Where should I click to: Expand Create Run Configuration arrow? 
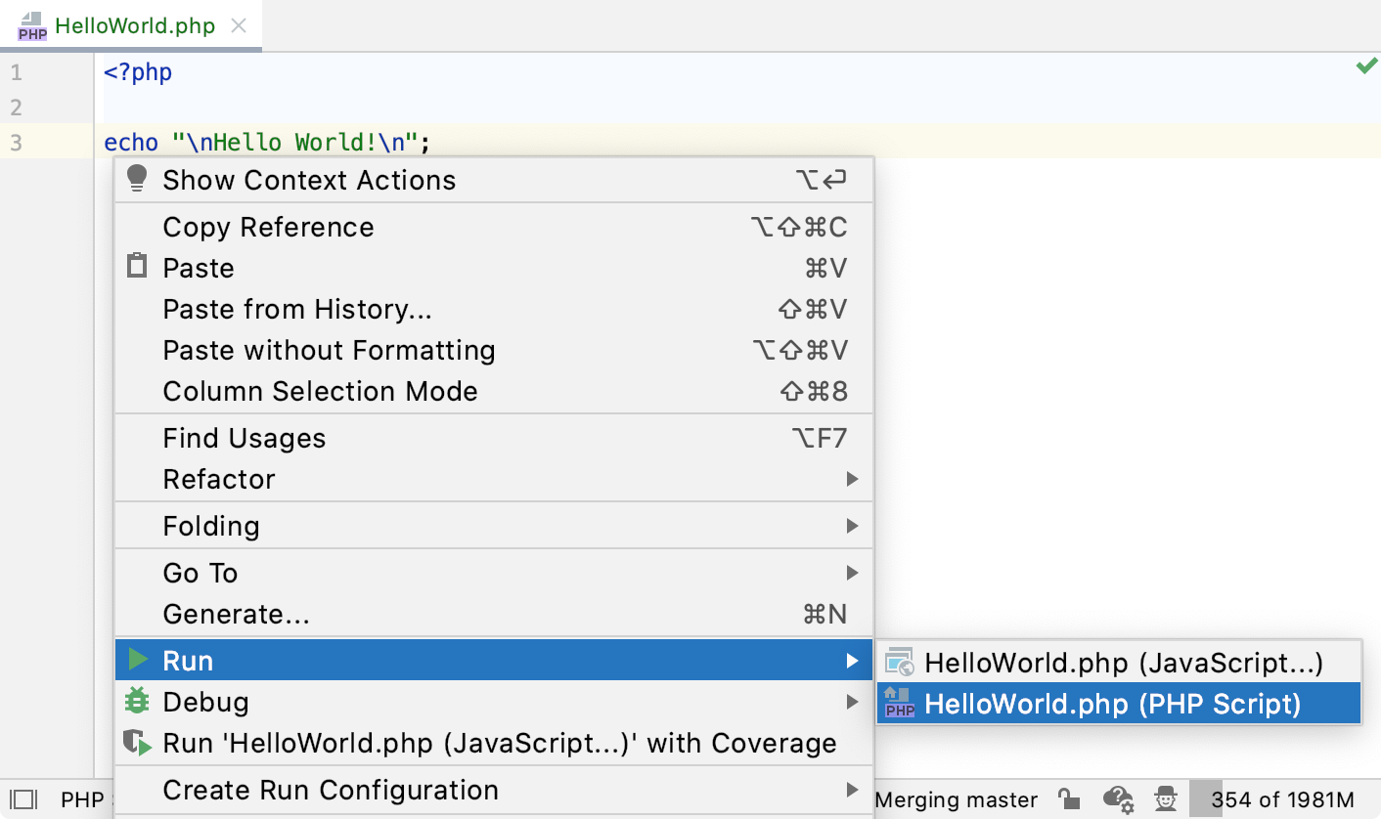click(853, 790)
